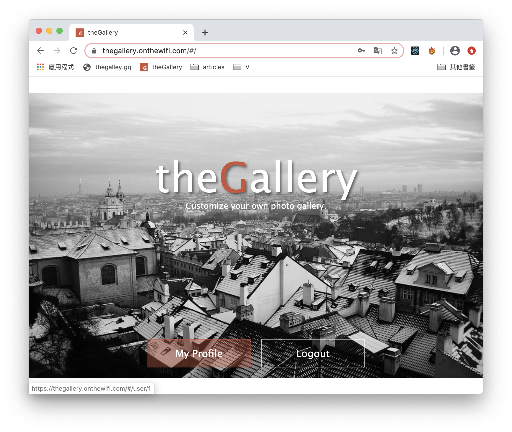Click the page refresh button

74,51
